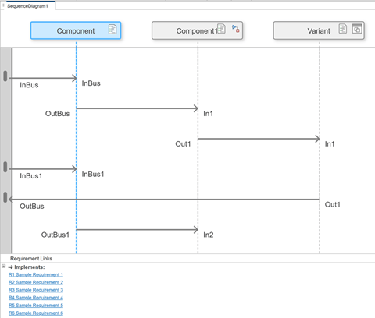Open link R4 Sample Requirement 4
This screenshot has height=318, width=375.
point(36,298)
